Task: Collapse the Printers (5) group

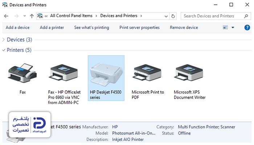Action: tap(4, 50)
